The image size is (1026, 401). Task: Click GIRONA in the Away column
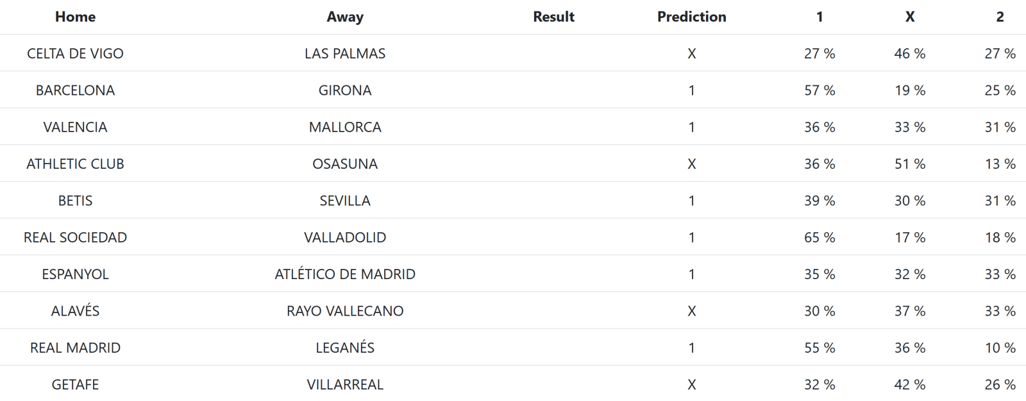[x=345, y=90]
